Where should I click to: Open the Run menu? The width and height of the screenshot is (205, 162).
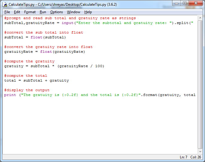tap(43, 12)
